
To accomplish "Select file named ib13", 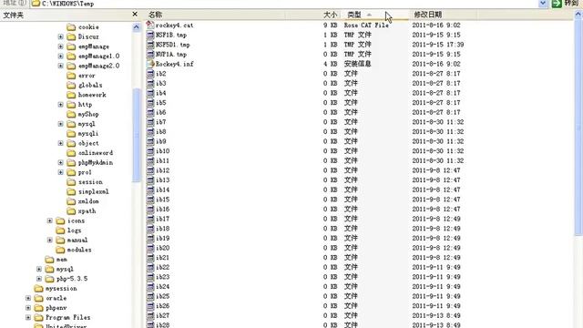I will (x=162, y=179).
